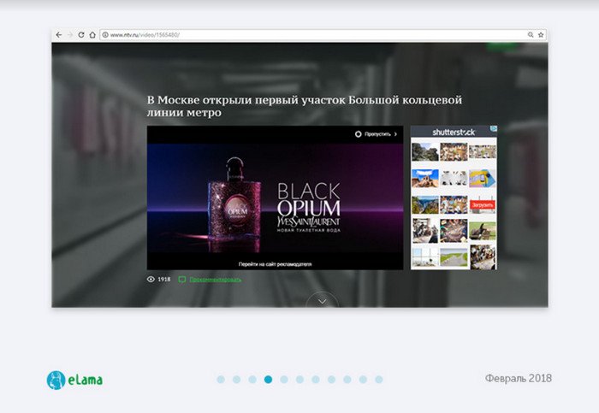Click the view count 1918
Screen dimensions: 599x413
164,279
